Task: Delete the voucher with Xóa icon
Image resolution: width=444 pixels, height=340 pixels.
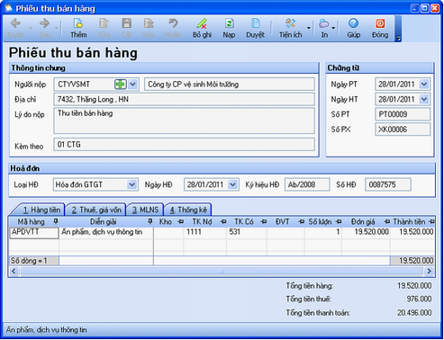Action: (x=149, y=23)
